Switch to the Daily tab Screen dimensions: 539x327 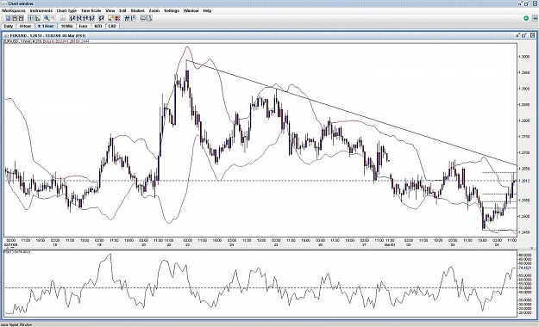tap(9, 26)
